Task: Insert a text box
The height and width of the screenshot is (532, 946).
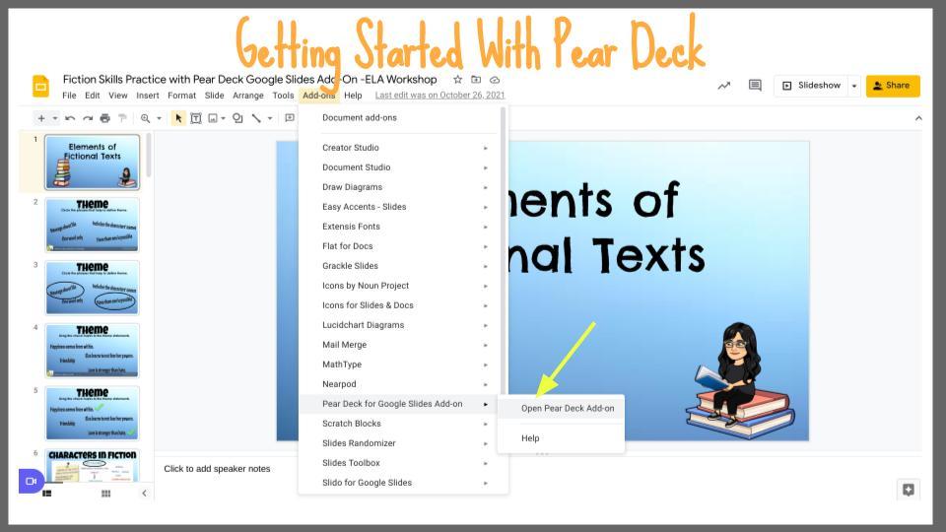Action: 196,118
